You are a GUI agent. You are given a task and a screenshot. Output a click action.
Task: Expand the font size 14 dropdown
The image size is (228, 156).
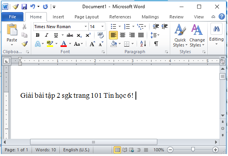pyautogui.click(x=102, y=27)
